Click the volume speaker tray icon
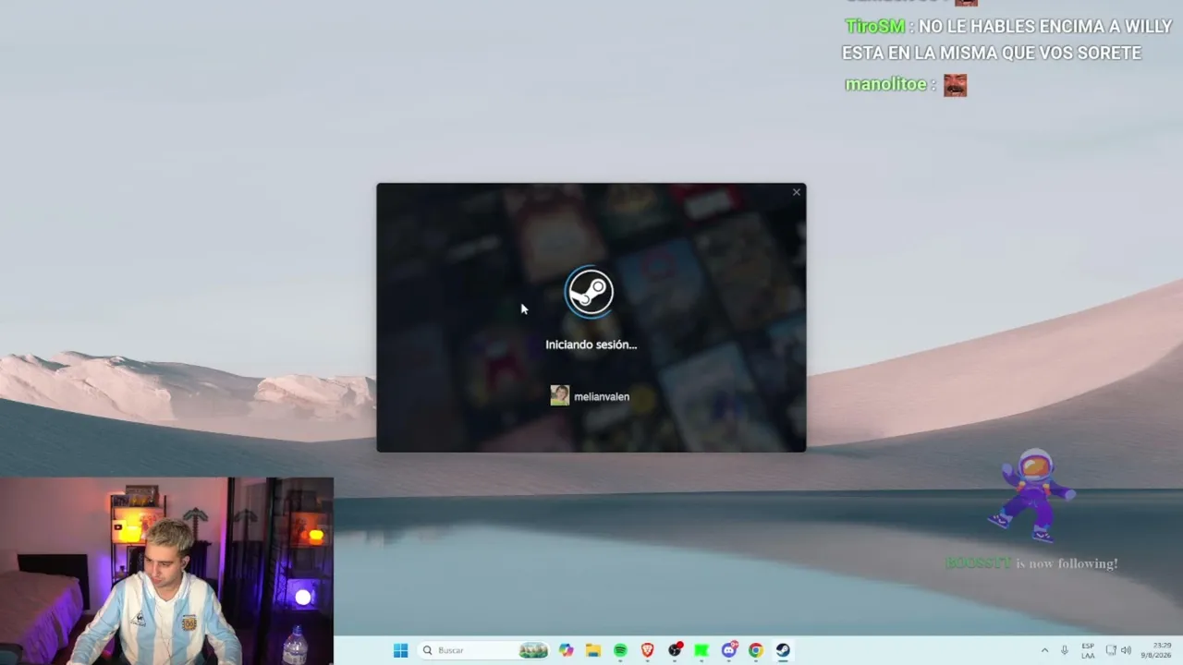 pos(1126,650)
